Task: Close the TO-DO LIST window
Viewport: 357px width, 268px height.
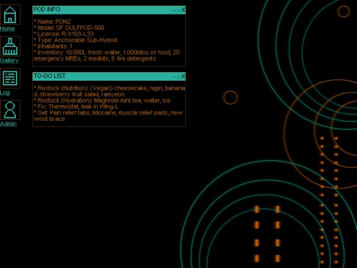Action: [x=183, y=77]
